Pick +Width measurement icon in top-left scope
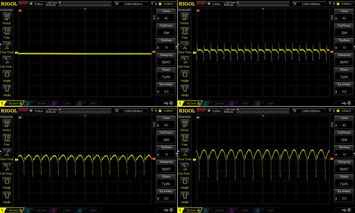Screen dimensions: 355x213 pyautogui.click(x=7, y=75)
